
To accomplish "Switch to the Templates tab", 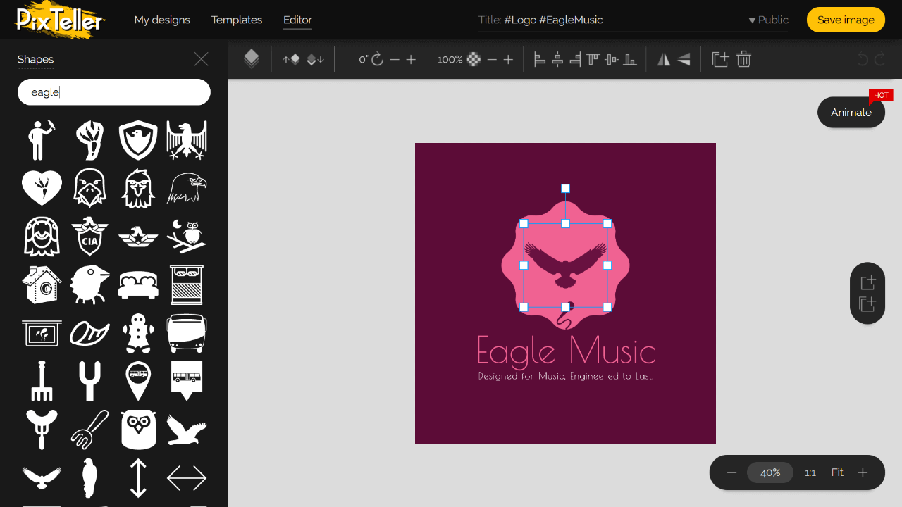I will pos(236,20).
